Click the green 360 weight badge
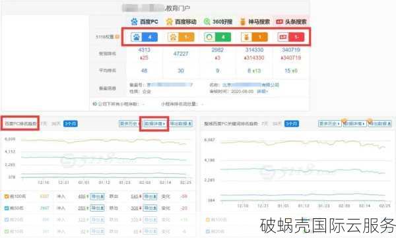 click(x=217, y=37)
